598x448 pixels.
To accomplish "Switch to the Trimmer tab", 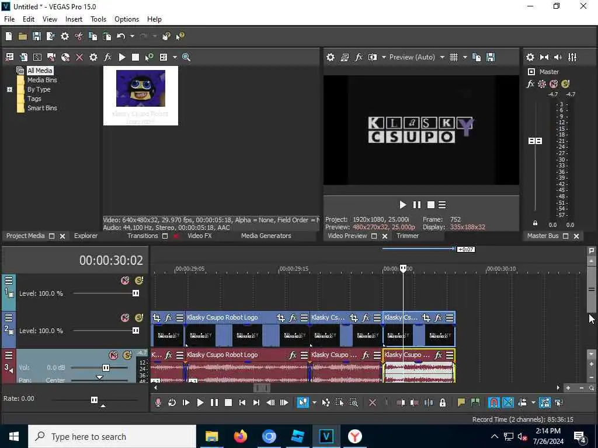I will [x=408, y=236].
